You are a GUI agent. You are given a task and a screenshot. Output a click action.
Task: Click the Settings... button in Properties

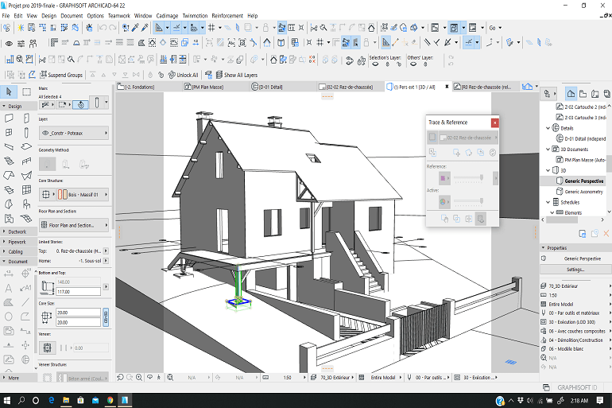(x=575, y=270)
